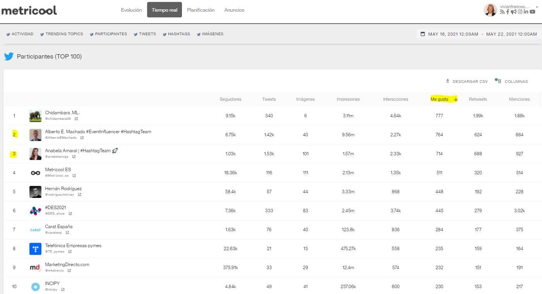
Task: Sort by Seguidores column
Action: pos(230,99)
